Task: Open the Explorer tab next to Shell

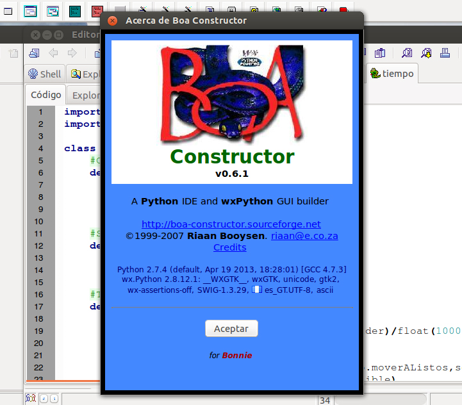Action: click(x=85, y=74)
